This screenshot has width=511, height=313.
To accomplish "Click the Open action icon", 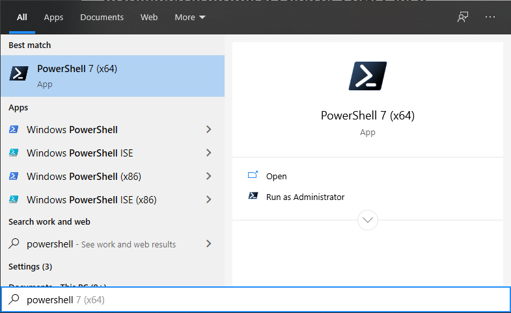I will pyautogui.click(x=253, y=175).
